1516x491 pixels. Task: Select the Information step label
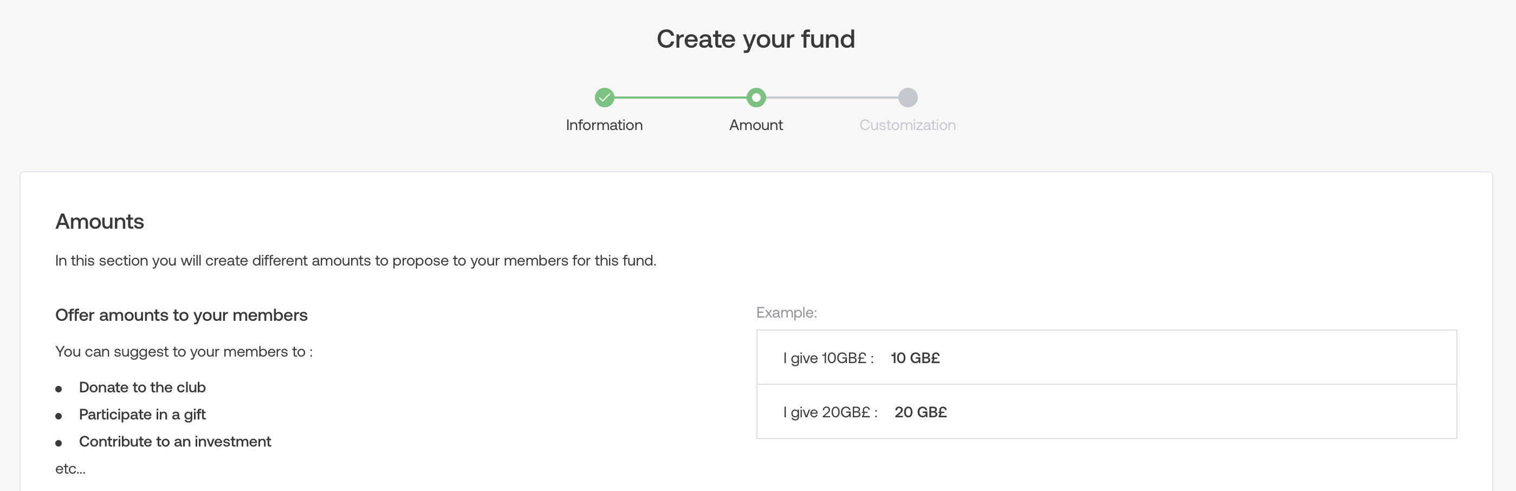604,125
